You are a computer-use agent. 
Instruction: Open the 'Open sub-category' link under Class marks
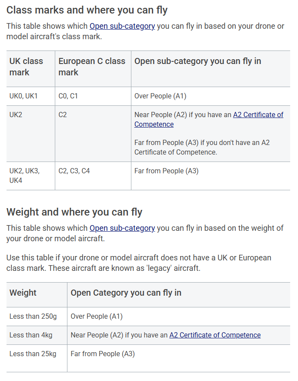(x=122, y=26)
